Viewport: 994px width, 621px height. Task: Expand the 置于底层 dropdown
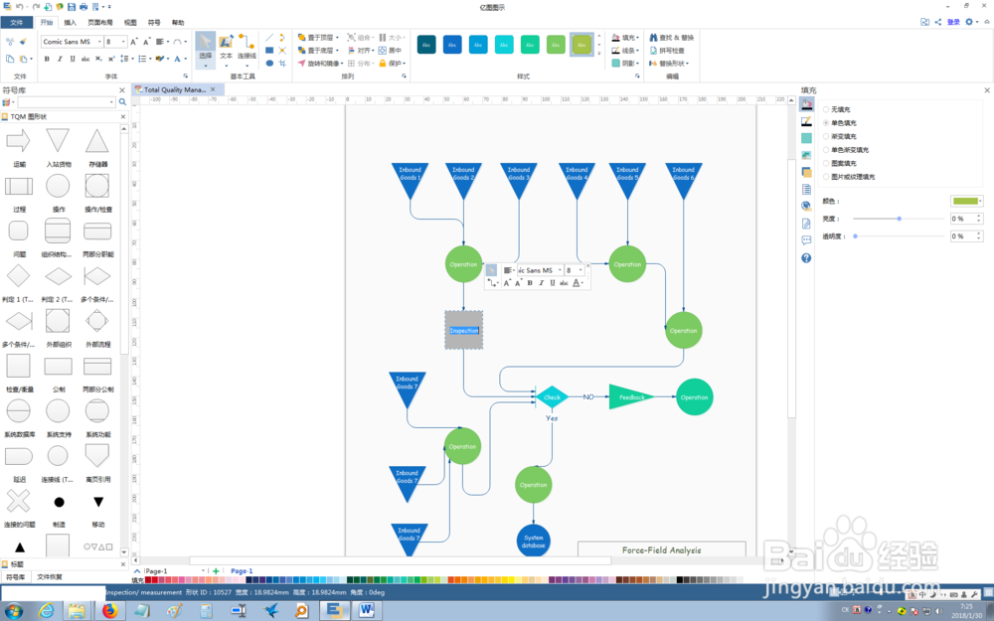coord(337,50)
